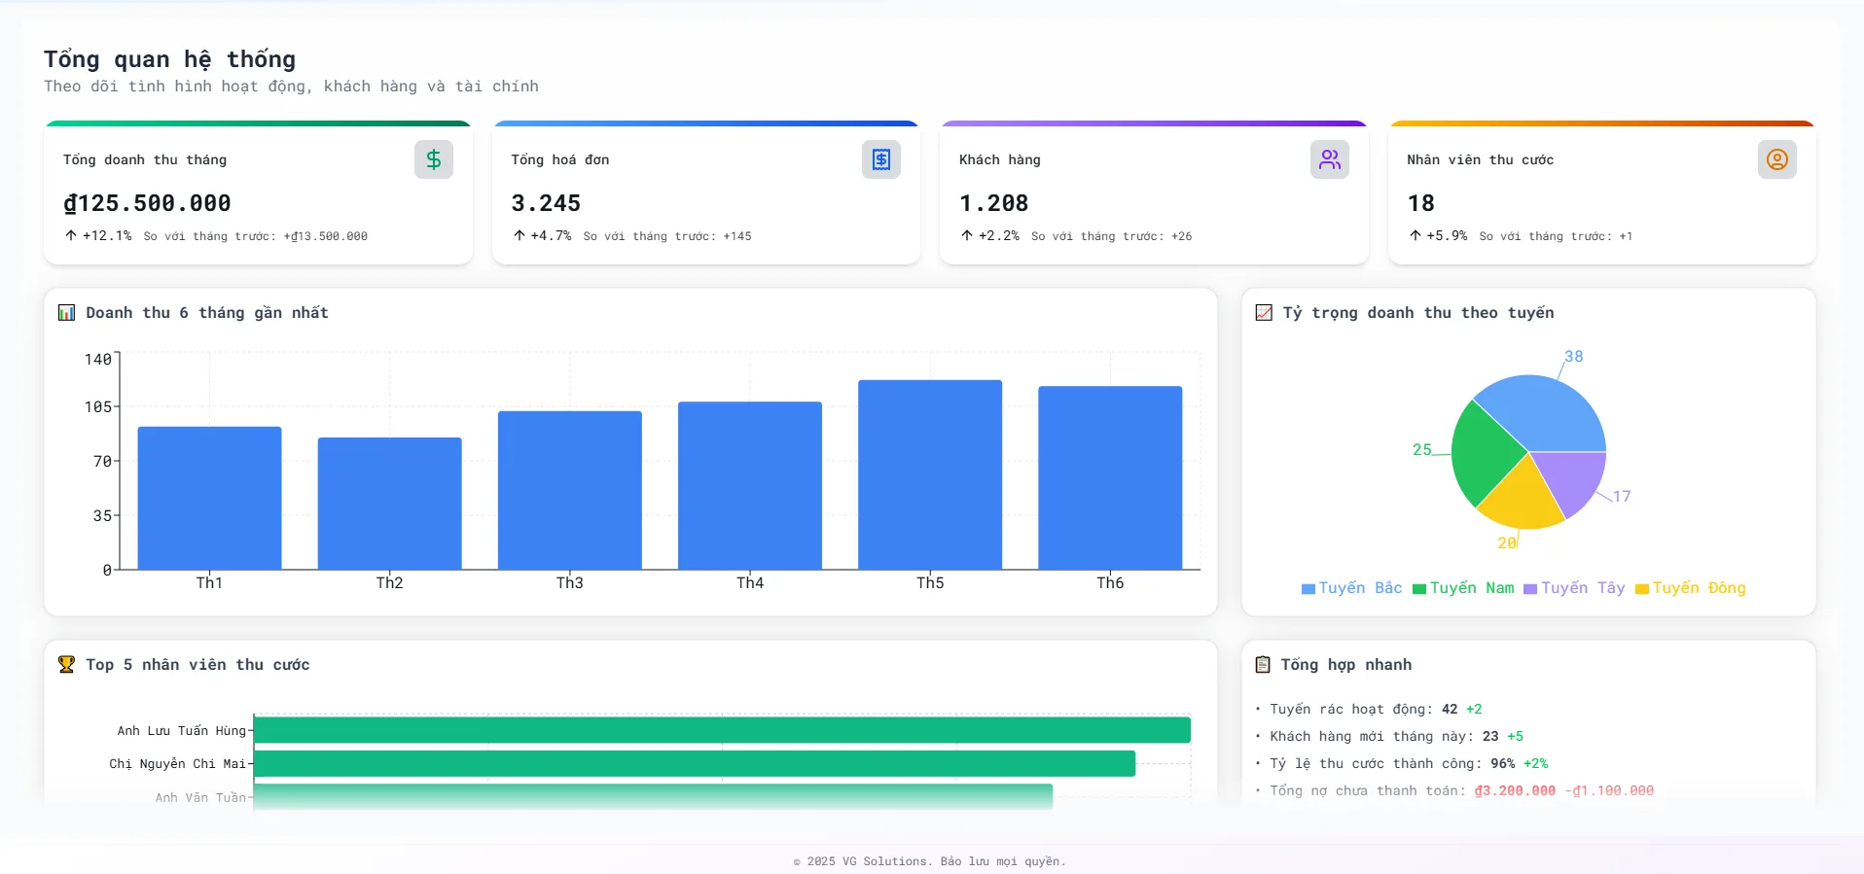Click the invoice receipt icon

point(880,159)
